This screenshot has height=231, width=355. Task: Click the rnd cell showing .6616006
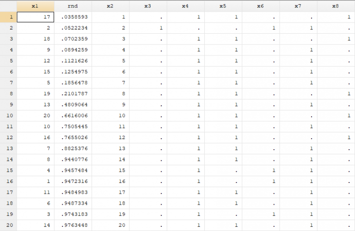tap(73, 115)
